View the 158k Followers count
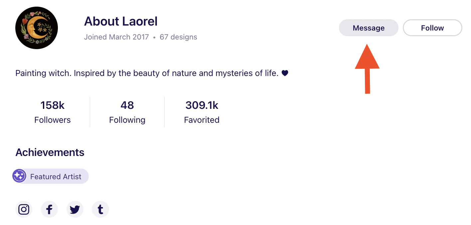 (x=52, y=112)
